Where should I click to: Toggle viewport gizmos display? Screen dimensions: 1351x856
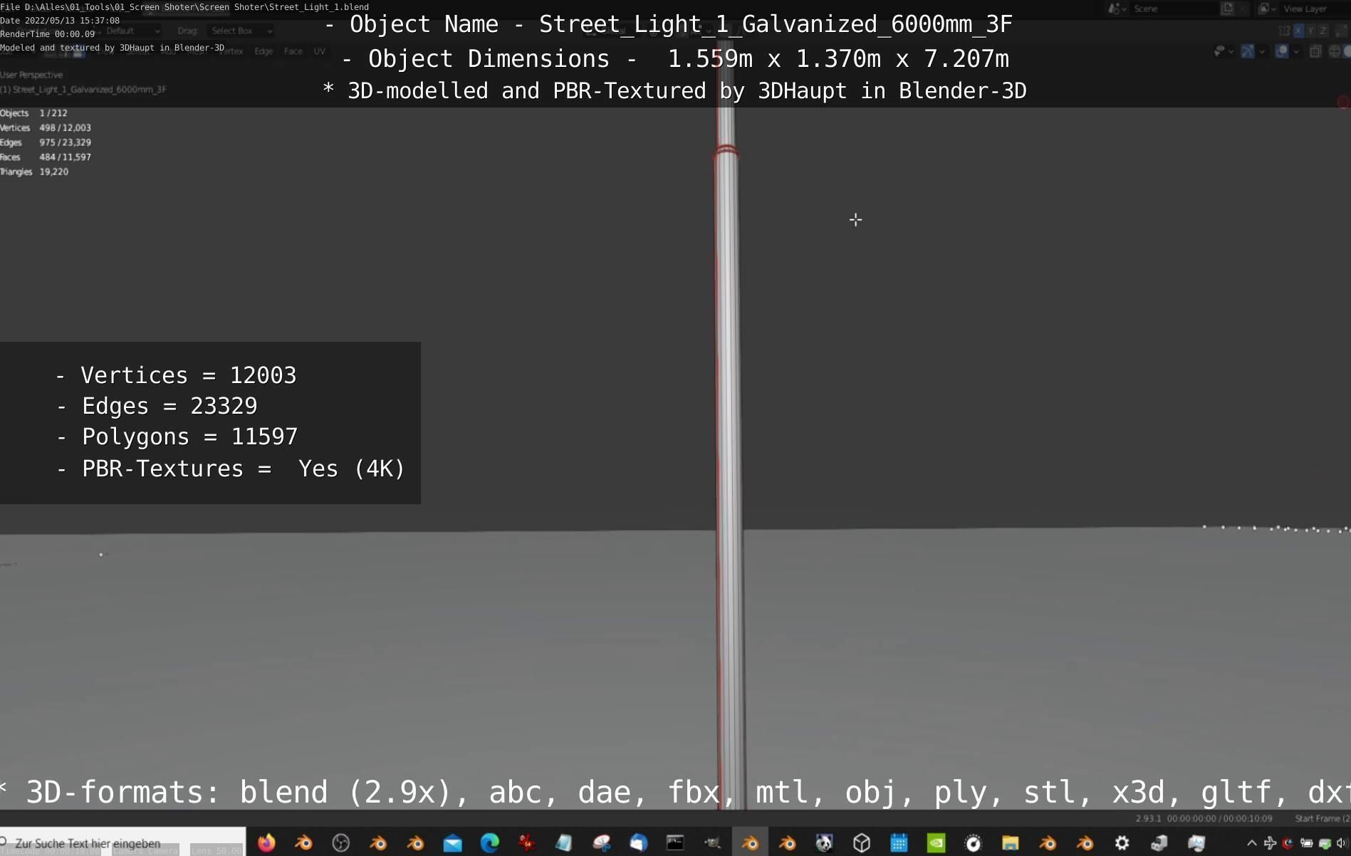point(1248,51)
